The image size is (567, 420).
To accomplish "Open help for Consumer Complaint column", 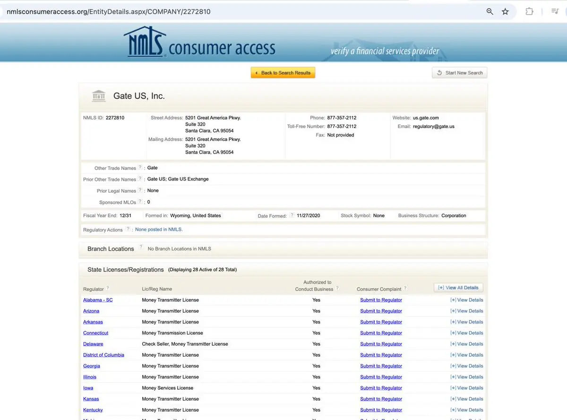I will [405, 288].
